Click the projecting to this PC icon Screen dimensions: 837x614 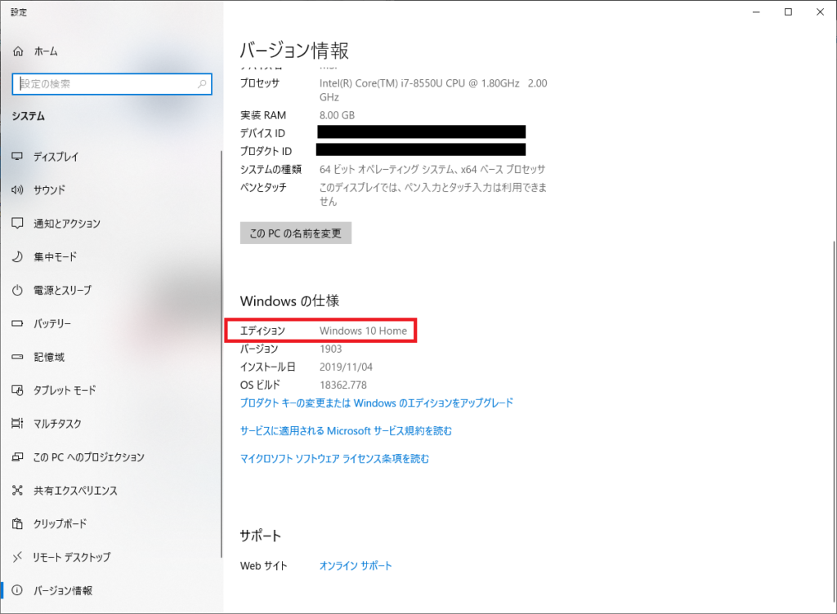[x=17, y=456]
